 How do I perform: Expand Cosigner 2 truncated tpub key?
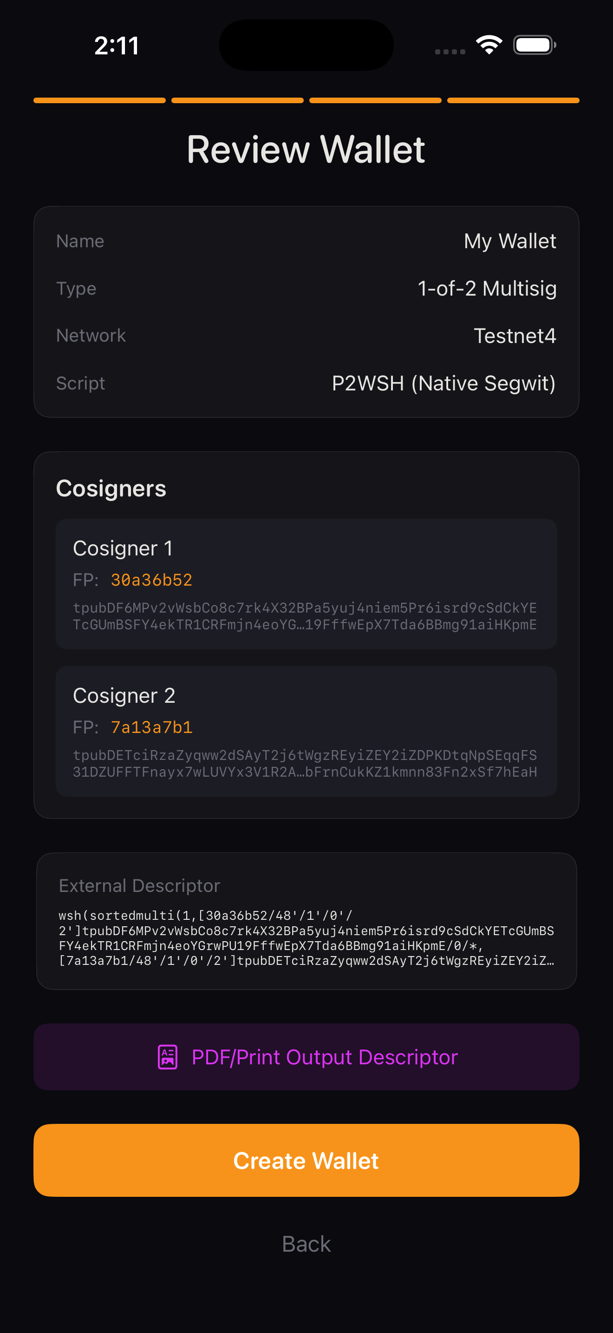click(306, 764)
